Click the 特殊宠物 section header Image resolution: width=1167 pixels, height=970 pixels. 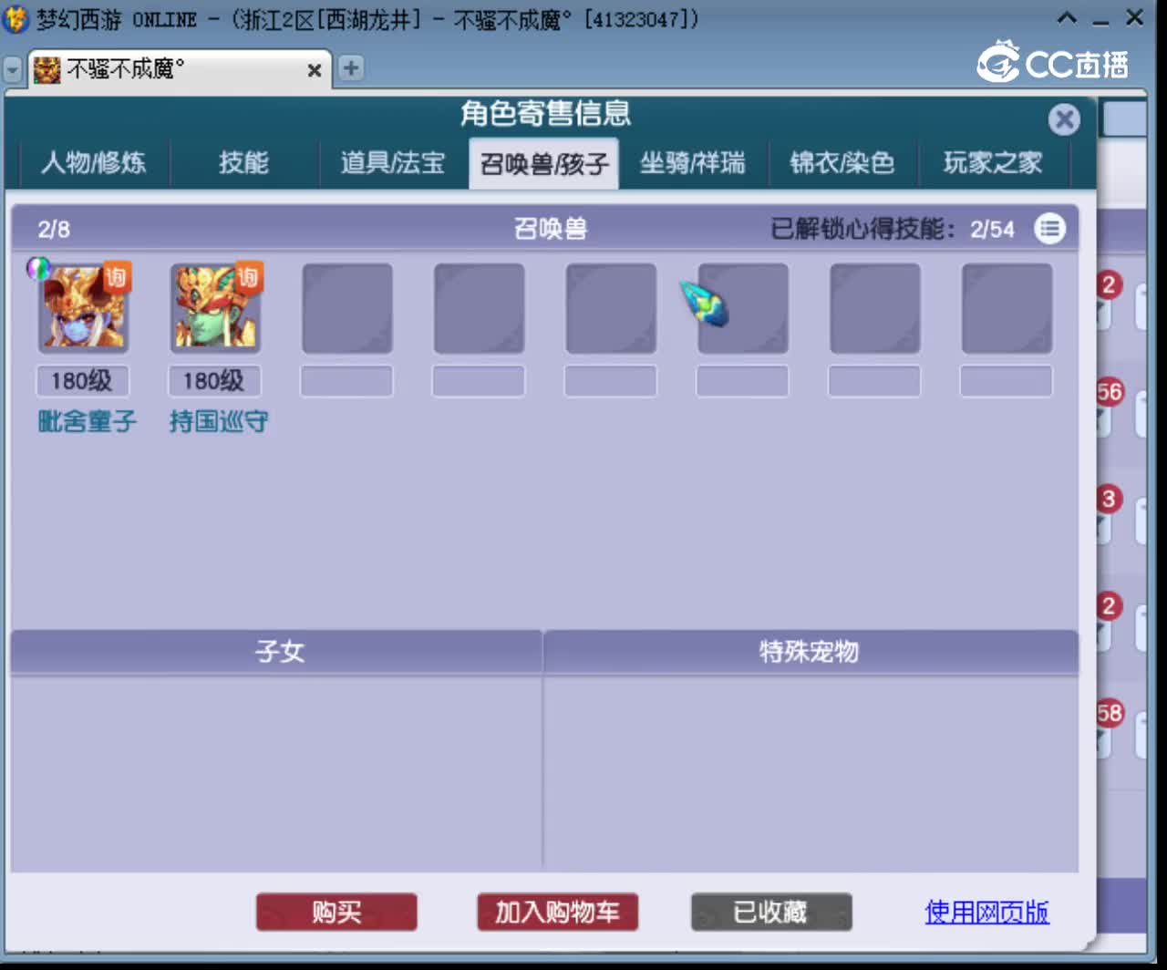pyautogui.click(x=811, y=651)
